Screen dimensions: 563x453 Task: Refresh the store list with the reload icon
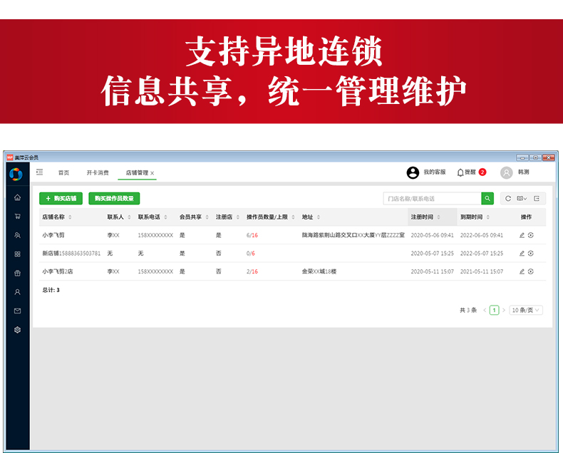click(508, 199)
